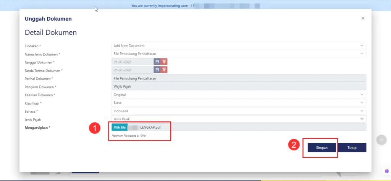Open calendar picker for Tanda Terima Dokumen

157,69
